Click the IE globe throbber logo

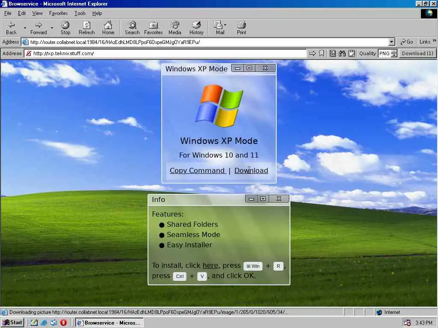coord(429,14)
